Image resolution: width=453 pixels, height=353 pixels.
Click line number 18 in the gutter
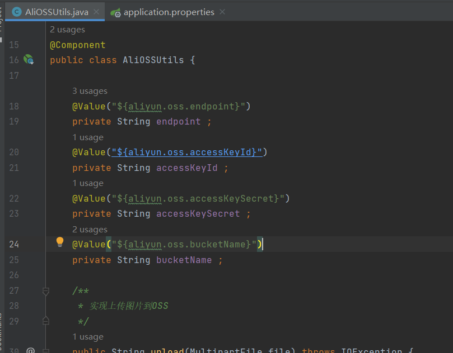pyautogui.click(x=14, y=106)
